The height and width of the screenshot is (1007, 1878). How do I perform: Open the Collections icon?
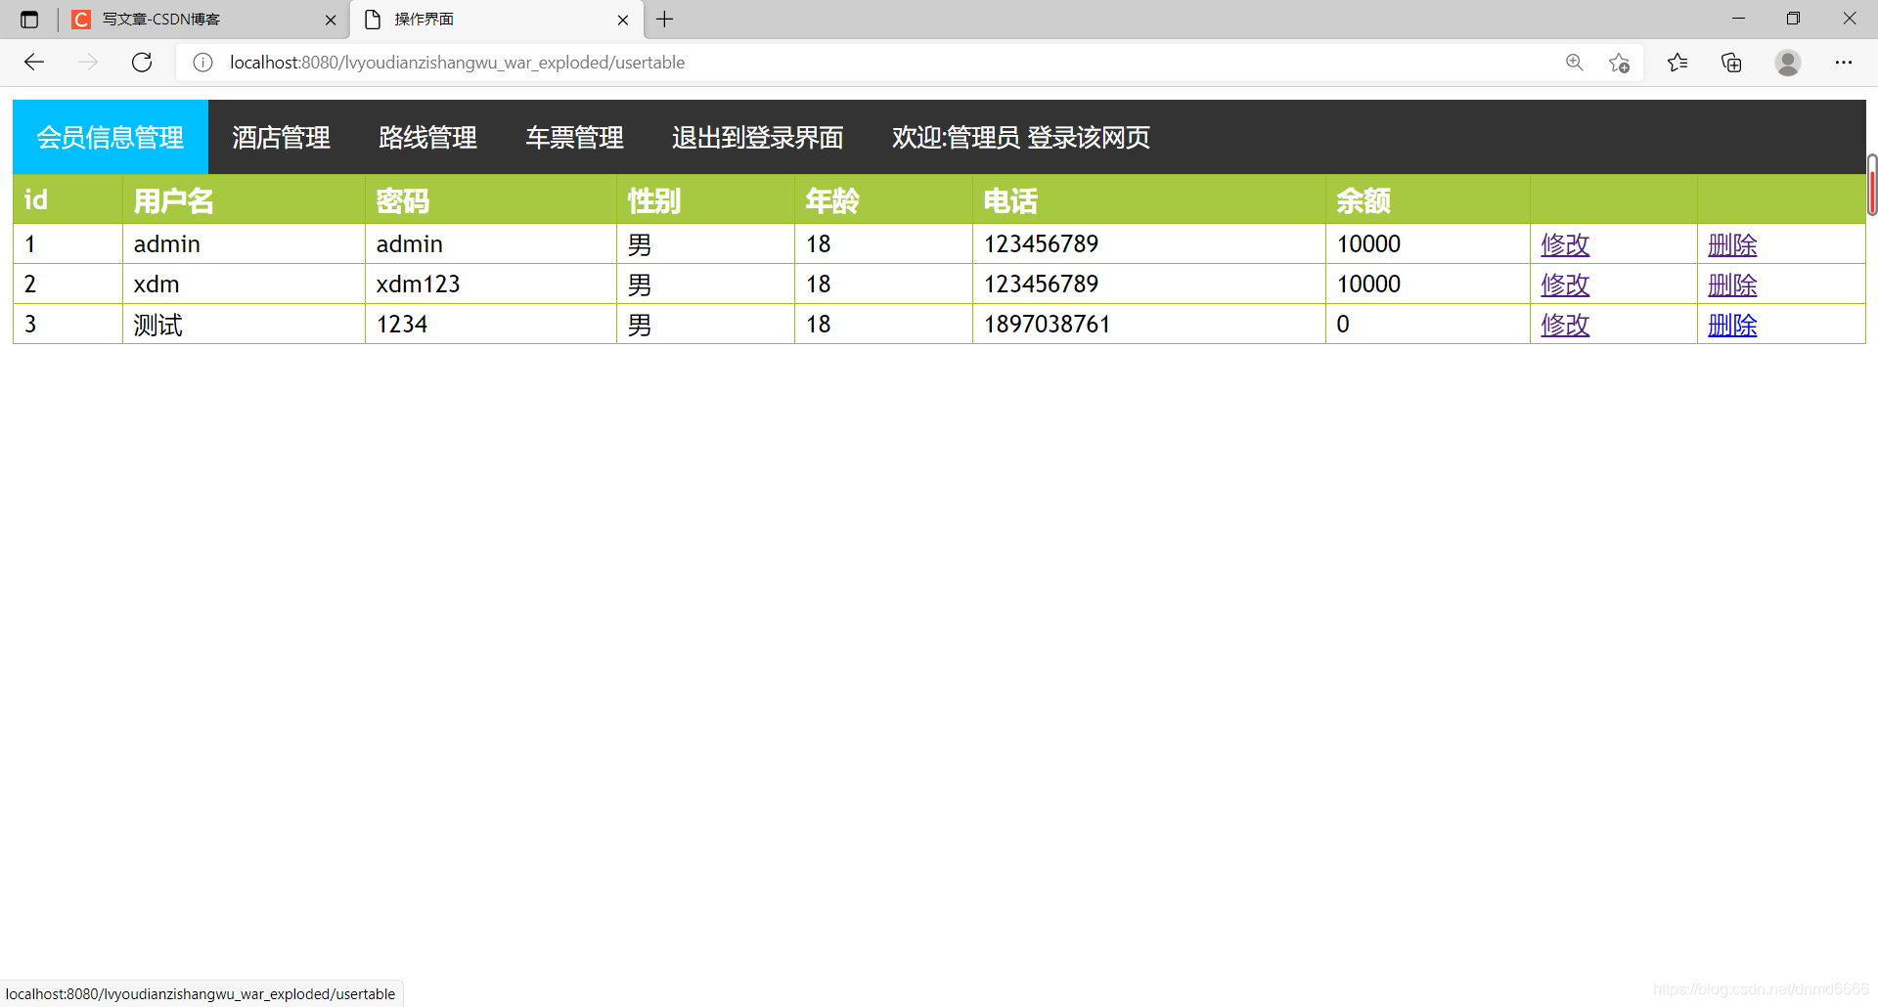(1731, 63)
